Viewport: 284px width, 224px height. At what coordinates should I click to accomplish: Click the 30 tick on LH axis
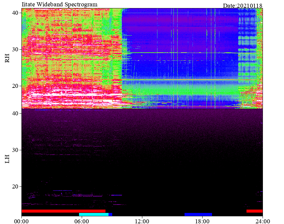click(15, 150)
